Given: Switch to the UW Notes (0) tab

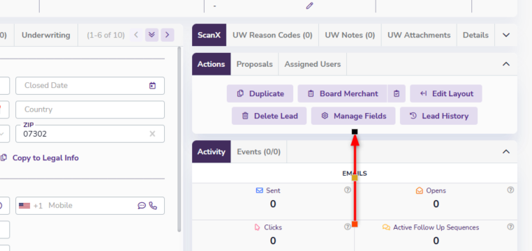Looking at the screenshot, I should [x=350, y=35].
